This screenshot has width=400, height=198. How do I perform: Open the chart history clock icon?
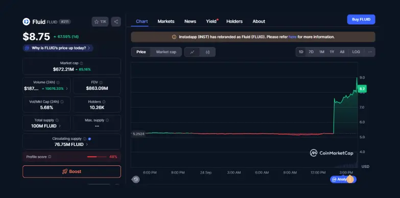[x=136, y=180]
